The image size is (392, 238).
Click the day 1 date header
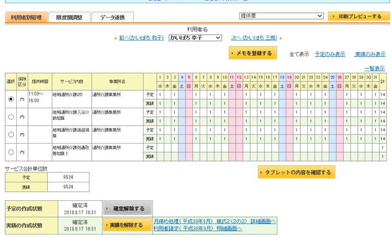coord(160,77)
